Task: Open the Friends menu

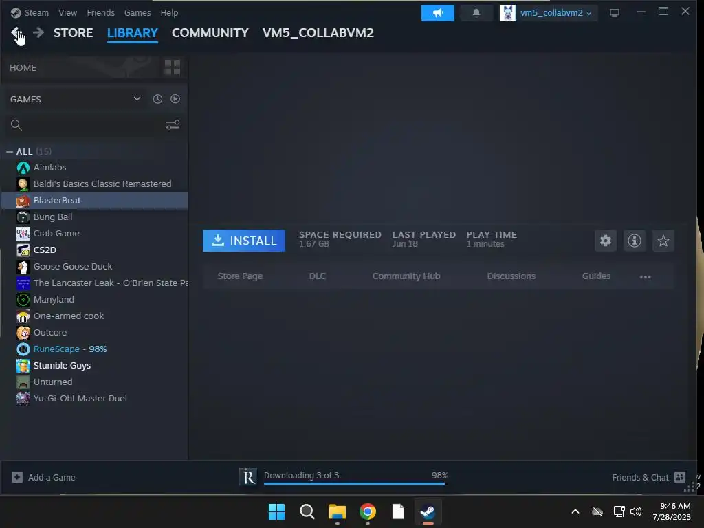Action: pos(100,13)
